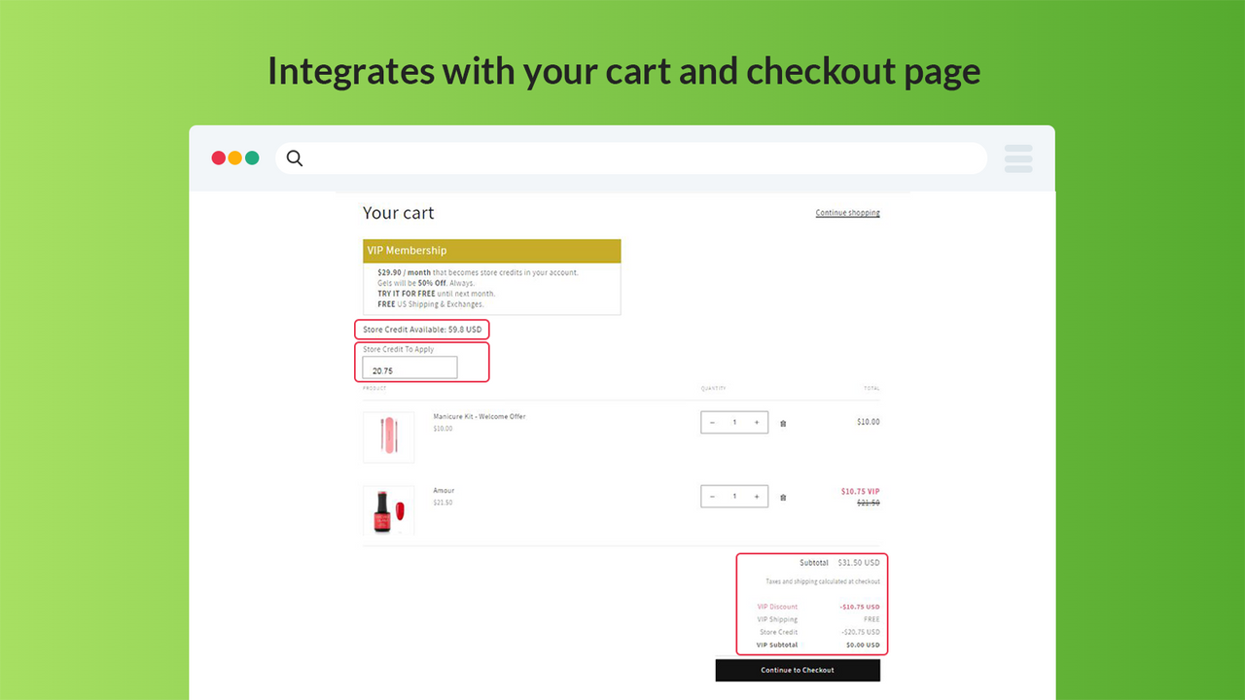Click Manicure Kit $10.00 total

868,422
